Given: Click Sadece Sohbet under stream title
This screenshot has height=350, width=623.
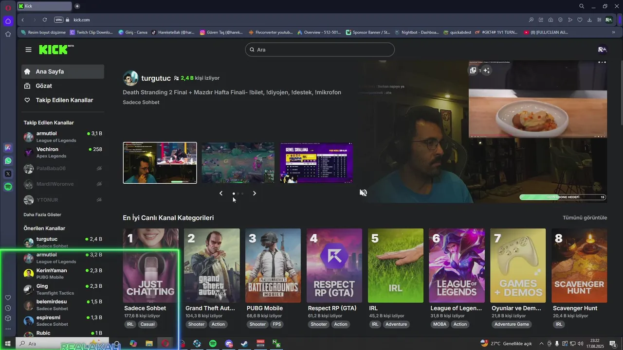Looking at the screenshot, I should tap(141, 103).
